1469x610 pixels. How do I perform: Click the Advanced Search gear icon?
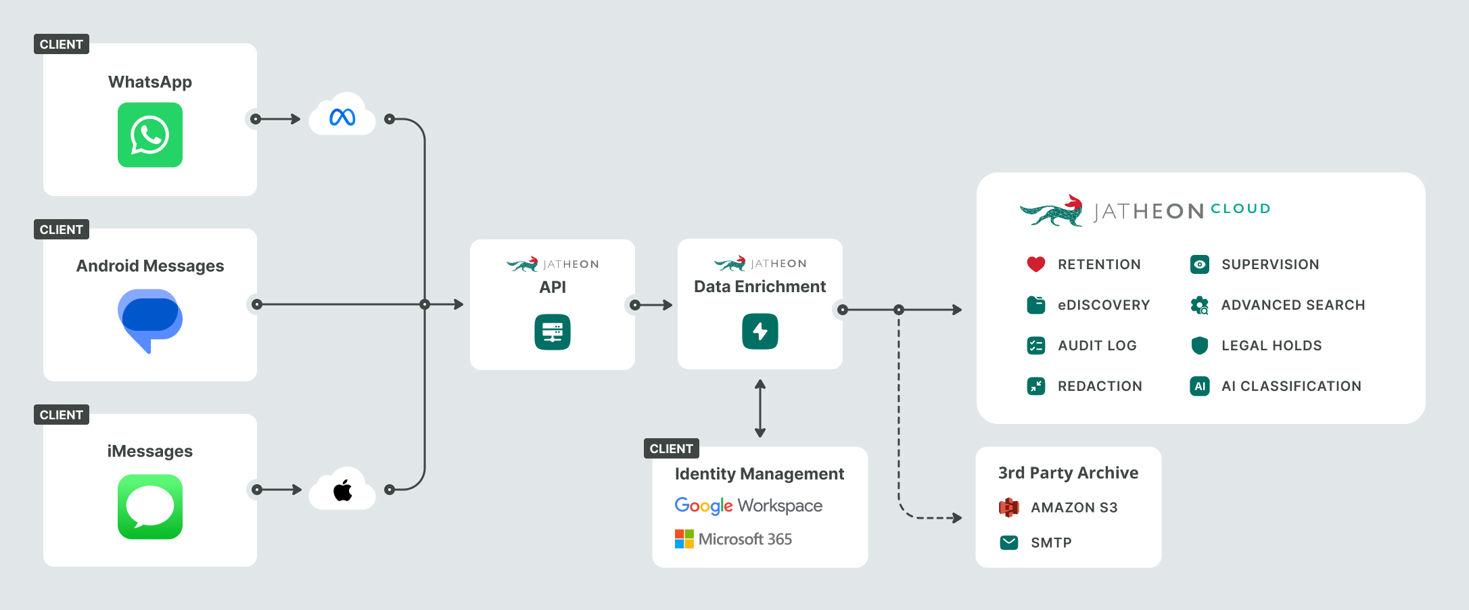pos(1200,305)
